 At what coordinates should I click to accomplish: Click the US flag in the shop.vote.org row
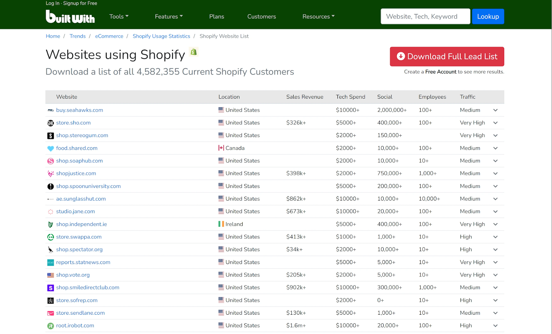pos(221,275)
